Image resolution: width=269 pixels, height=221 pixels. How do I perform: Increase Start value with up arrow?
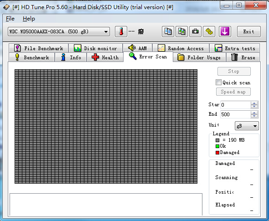[x=254, y=103]
